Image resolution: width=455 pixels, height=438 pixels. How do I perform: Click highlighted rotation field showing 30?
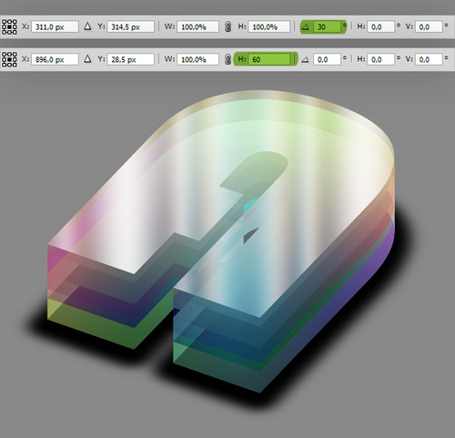[327, 26]
